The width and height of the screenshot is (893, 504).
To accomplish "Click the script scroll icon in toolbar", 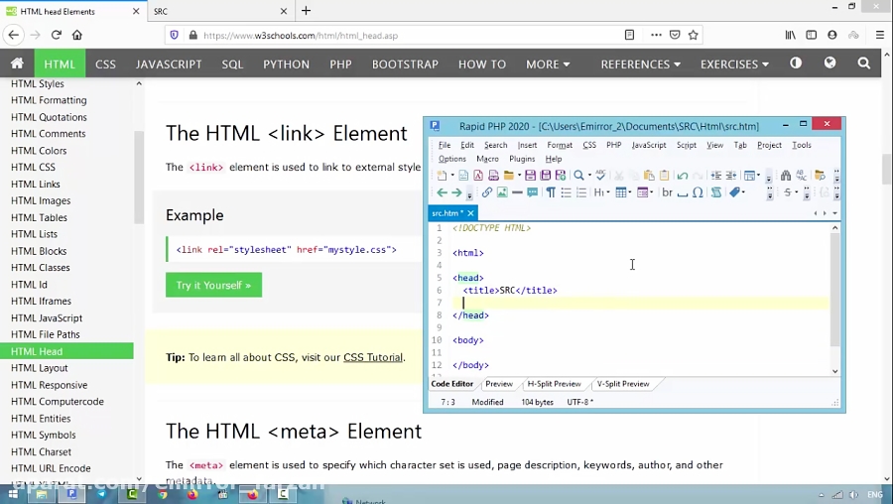I will tap(715, 192).
